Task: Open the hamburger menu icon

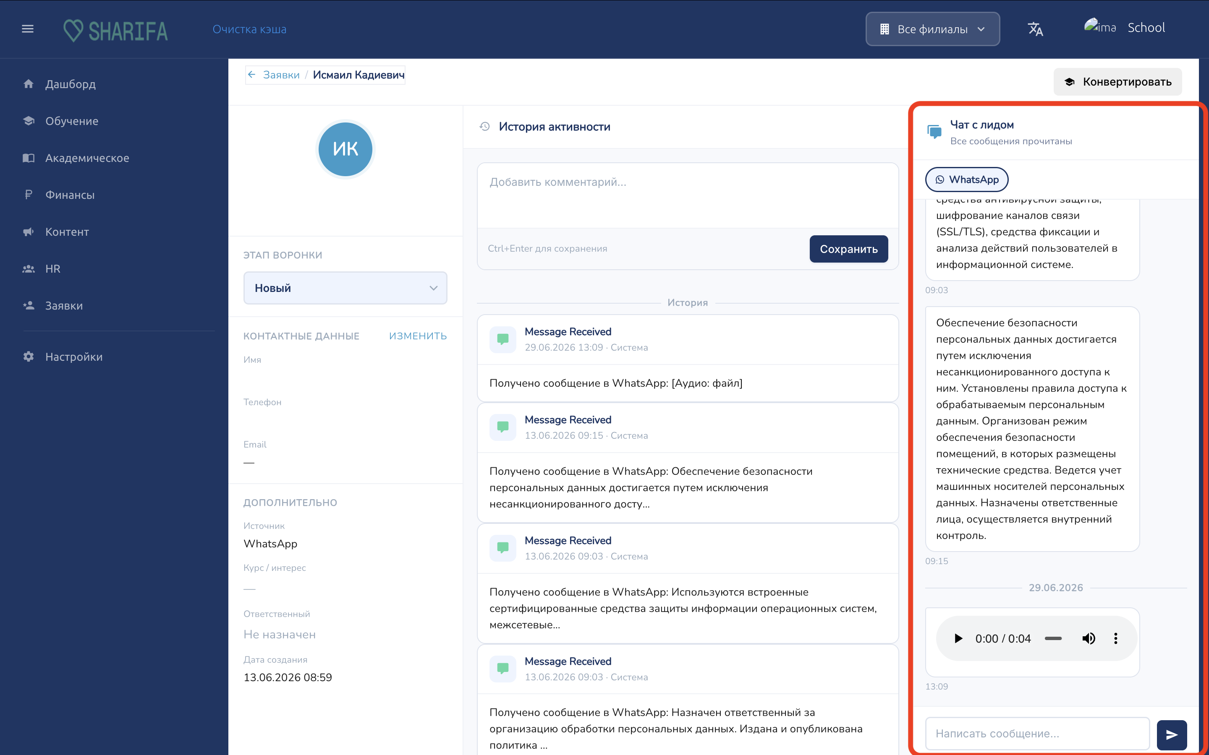Action: click(x=28, y=29)
